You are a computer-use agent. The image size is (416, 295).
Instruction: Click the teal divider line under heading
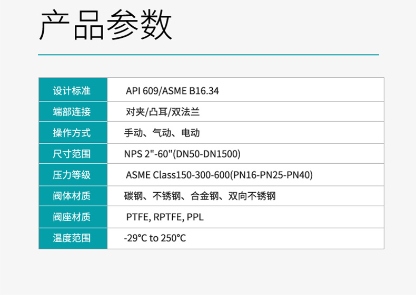click(x=208, y=55)
